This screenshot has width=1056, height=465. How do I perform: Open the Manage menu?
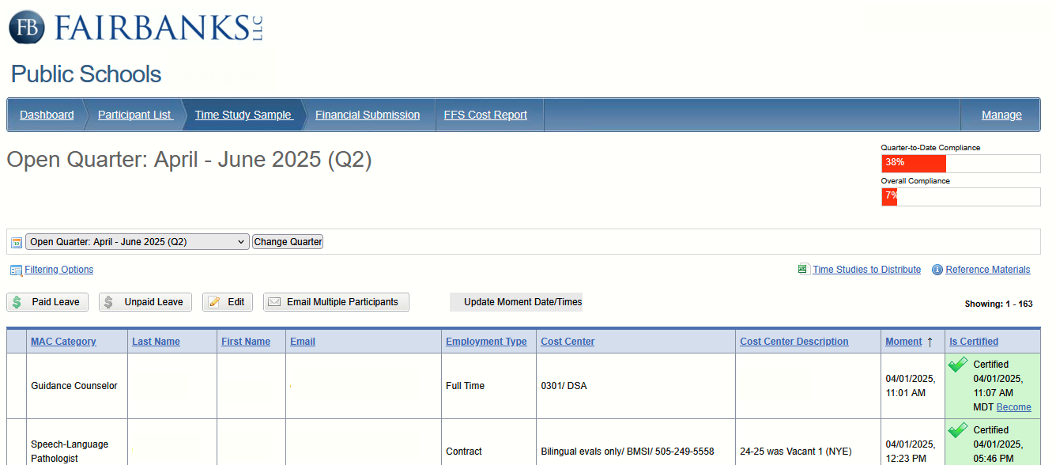click(x=1001, y=115)
